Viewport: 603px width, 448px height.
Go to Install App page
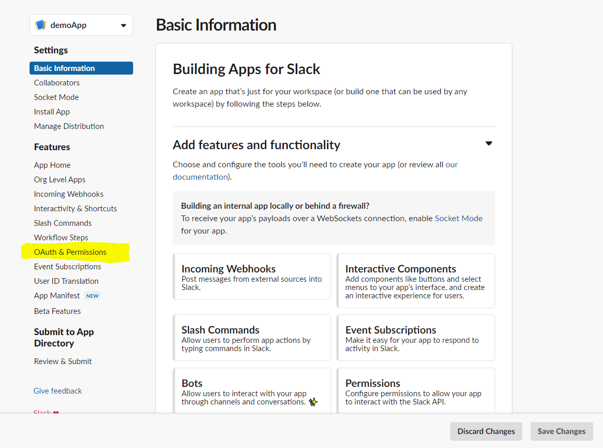51,112
